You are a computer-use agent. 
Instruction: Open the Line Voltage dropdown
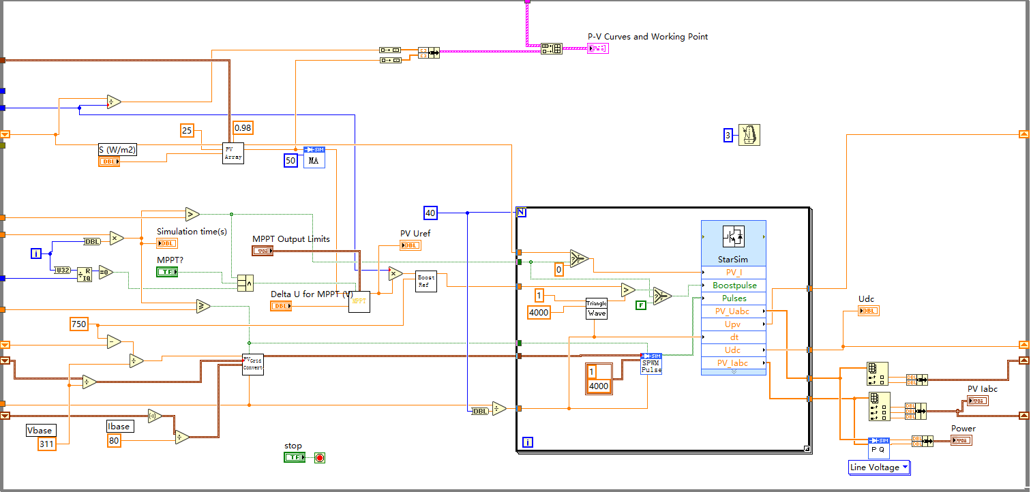[x=879, y=467]
